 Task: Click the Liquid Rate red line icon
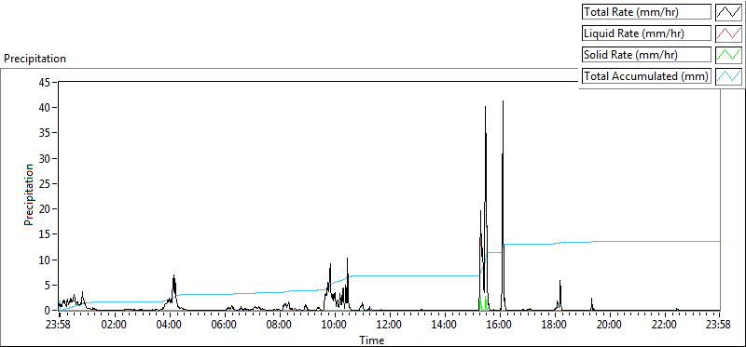pos(728,33)
